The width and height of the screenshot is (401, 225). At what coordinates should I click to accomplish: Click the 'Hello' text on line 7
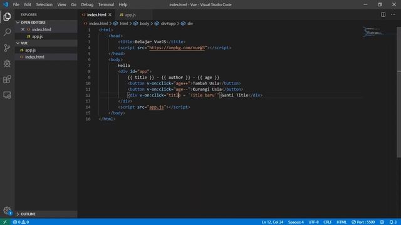pyautogui.click(x=124, y=66)
